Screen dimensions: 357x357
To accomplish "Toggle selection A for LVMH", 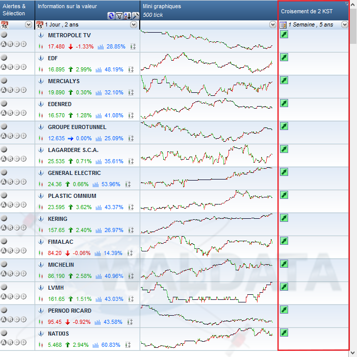I will tap(4, 296).
